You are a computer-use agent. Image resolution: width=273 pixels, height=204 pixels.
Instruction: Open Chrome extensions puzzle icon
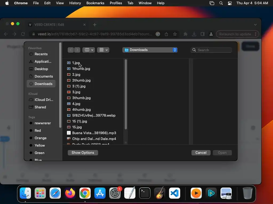pyautogui.click(x=186, y=34)
